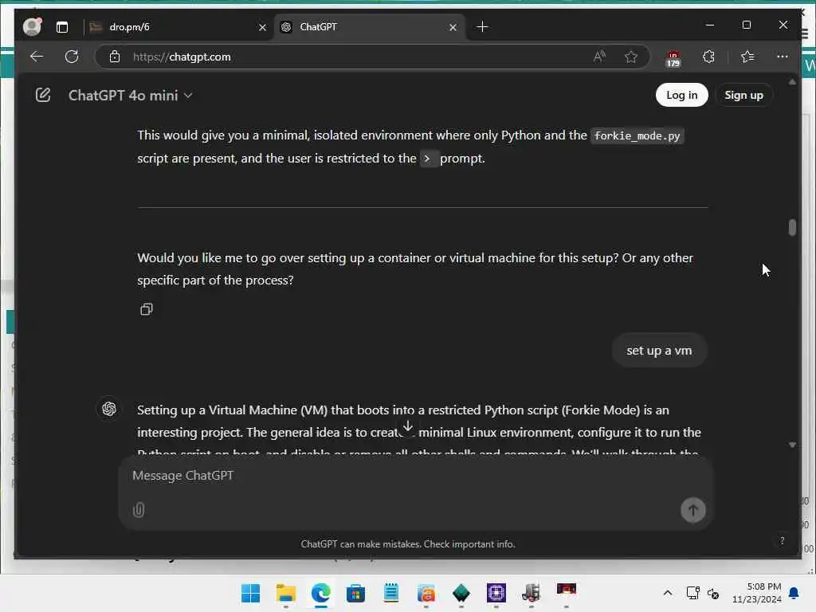Open Microsoft Edge from the taskbar
Image resolution: width=816 pixels, height=612 pixels.
tap(320, 593)
